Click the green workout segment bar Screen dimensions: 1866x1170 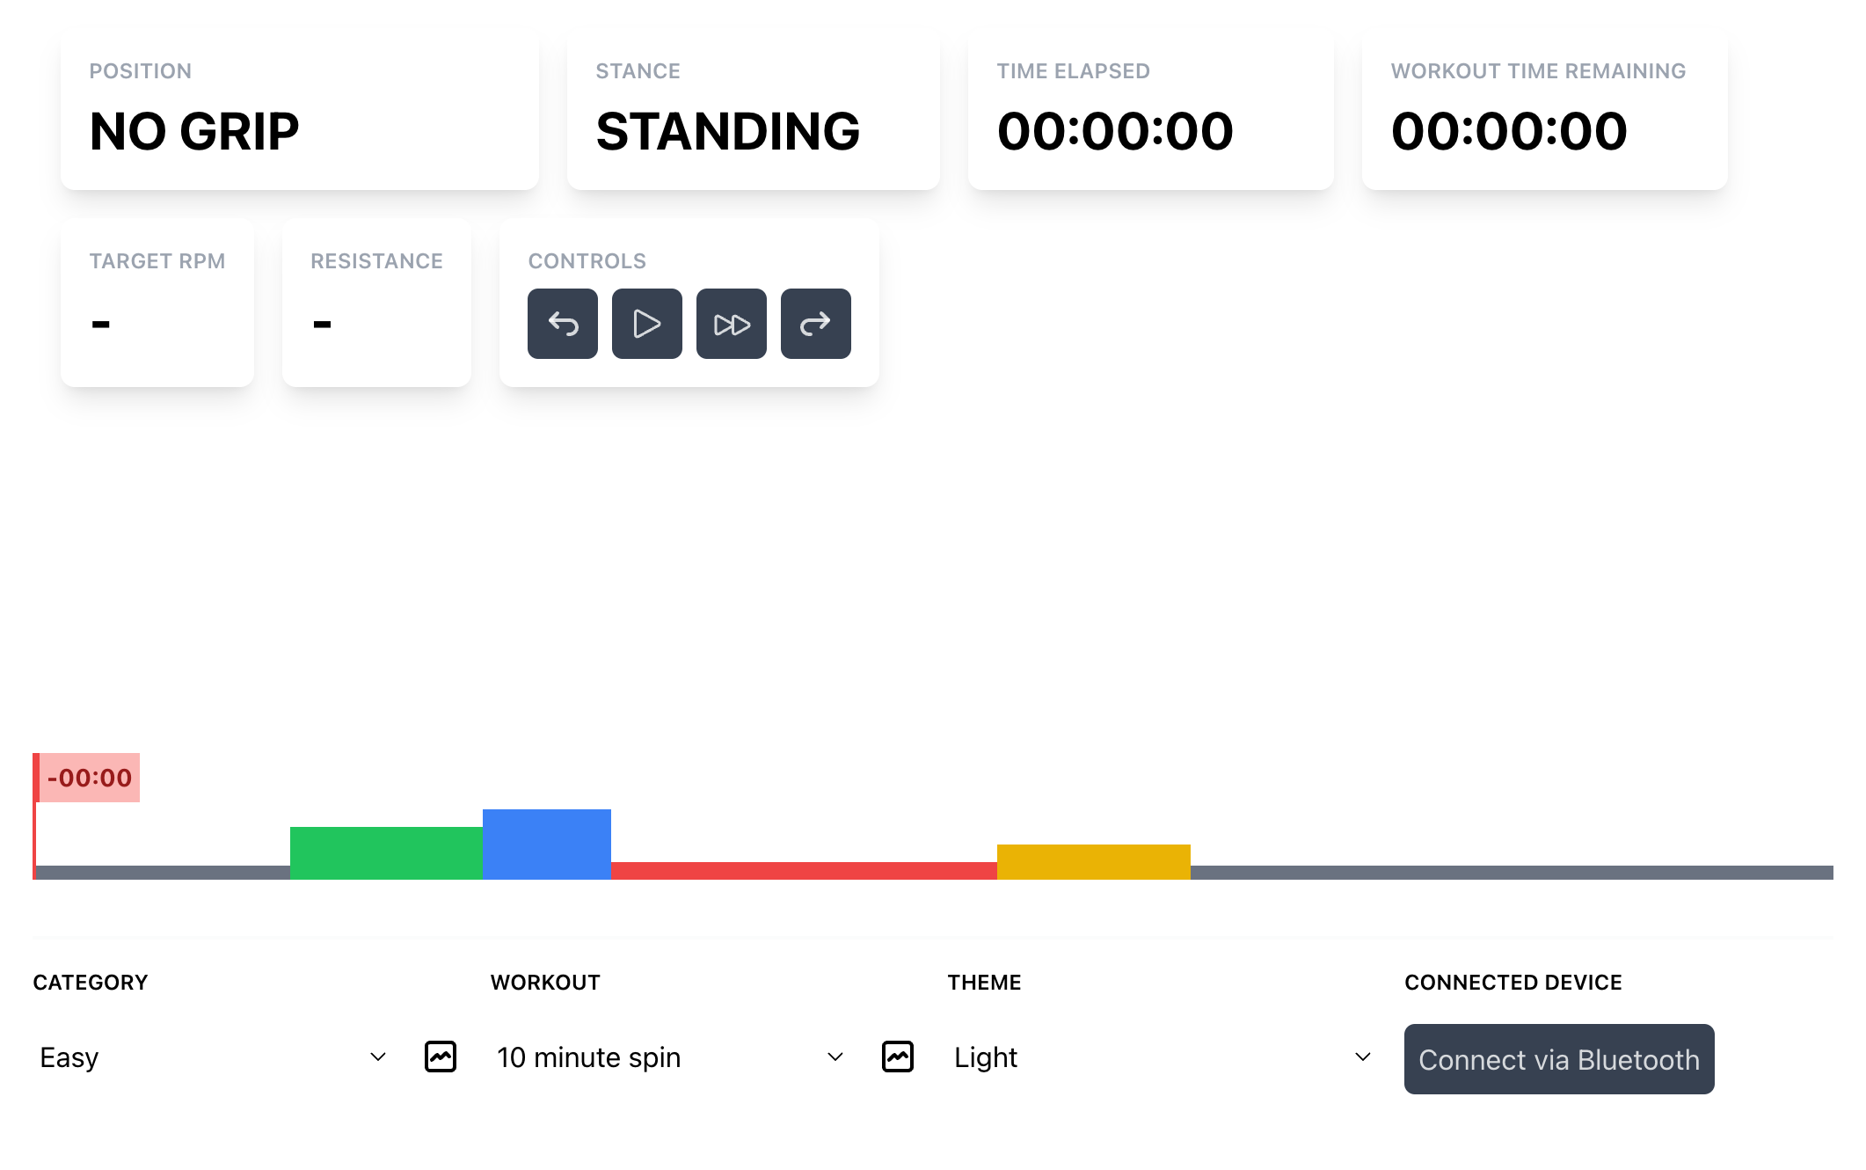coord(386,852)
